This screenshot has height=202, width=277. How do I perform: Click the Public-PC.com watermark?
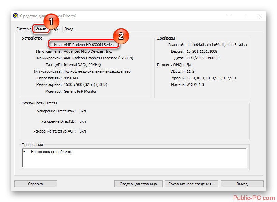(253, 198)
